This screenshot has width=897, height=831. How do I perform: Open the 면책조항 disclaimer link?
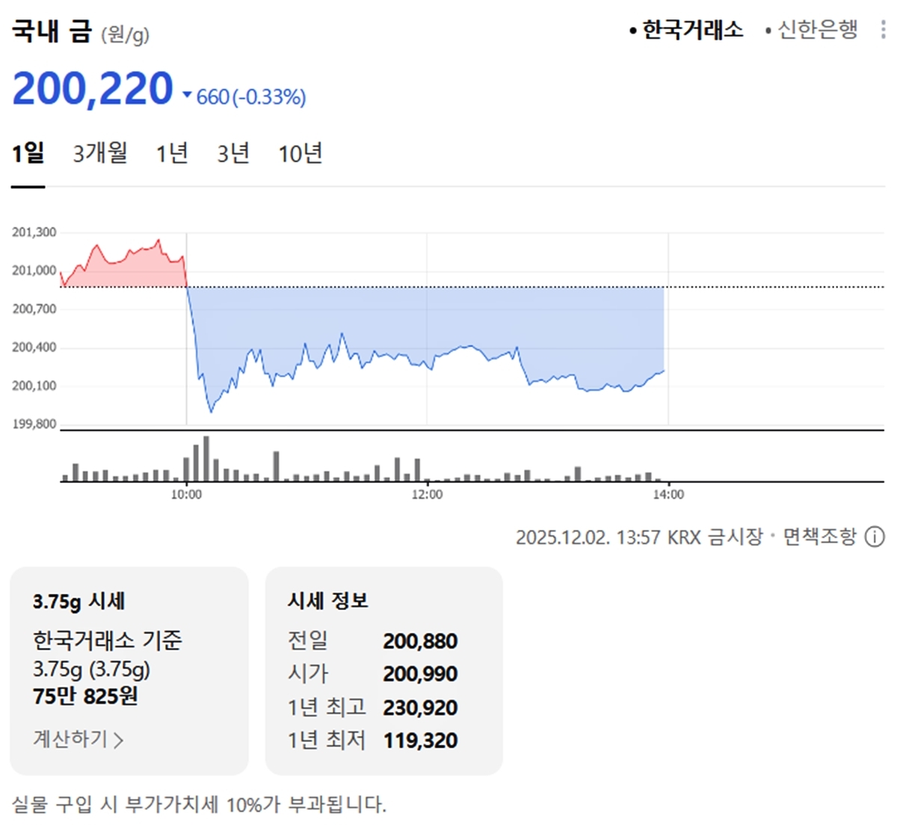coord(819,537)
